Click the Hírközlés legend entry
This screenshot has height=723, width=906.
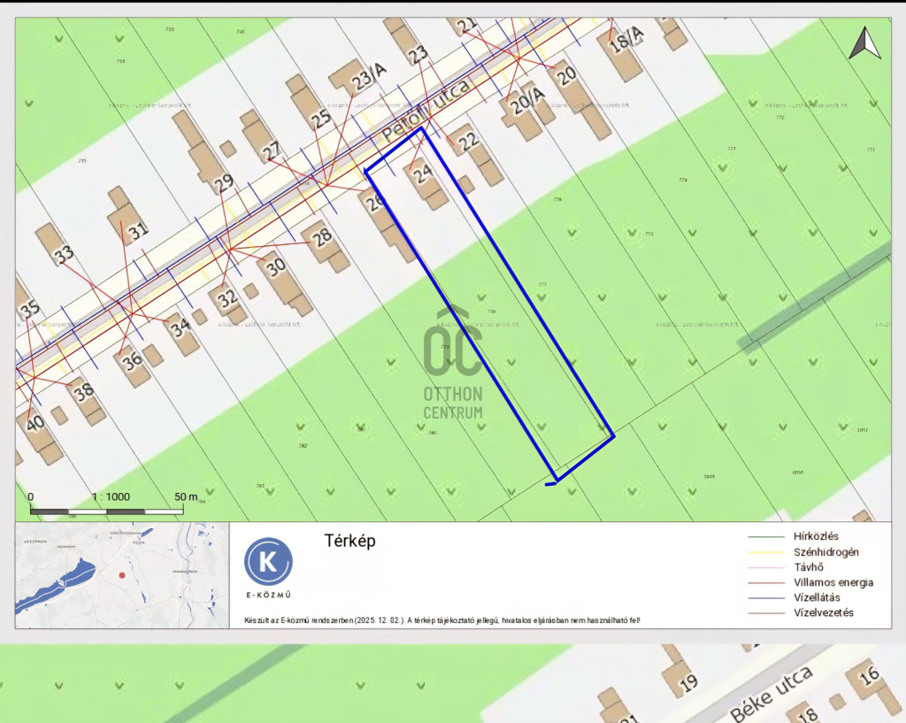pyautogui.click(x=817, y=536)
